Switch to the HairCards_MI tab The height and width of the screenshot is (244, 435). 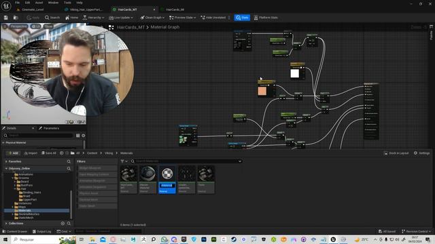[x=175, y=9]
